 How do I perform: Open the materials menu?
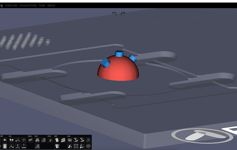pos(11,5)
